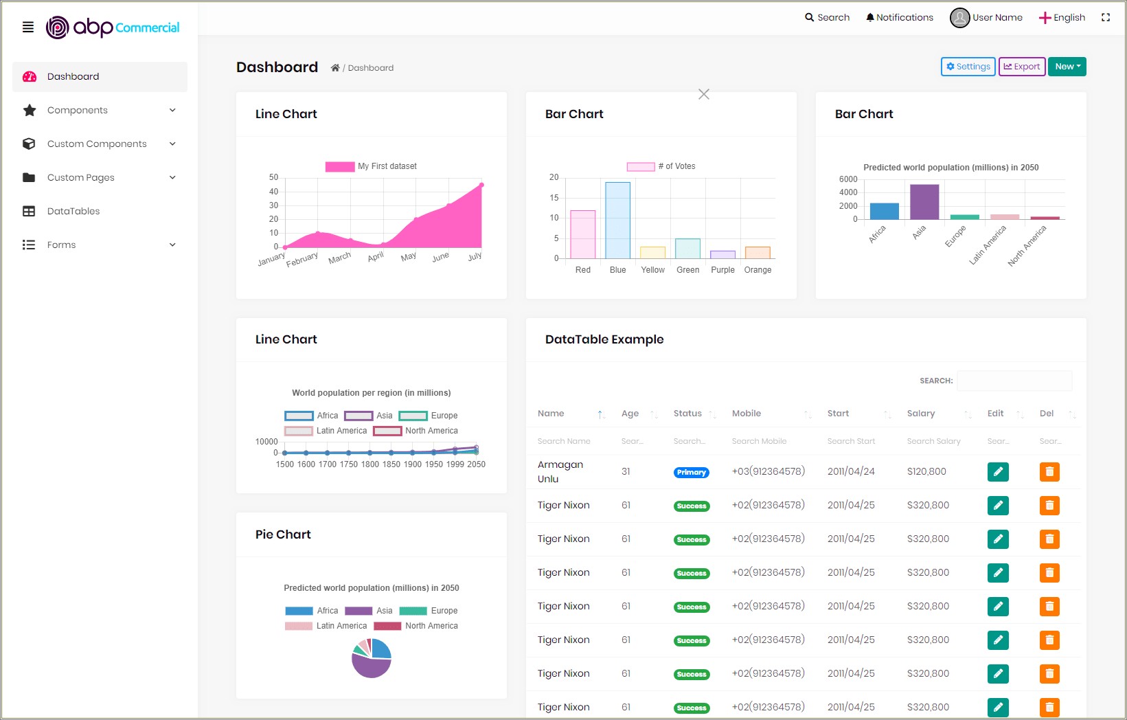Click the Dashboard gauge icon in sidebar
The width and height of the screenshot is (1127, 720).
(x=30, y=77)
